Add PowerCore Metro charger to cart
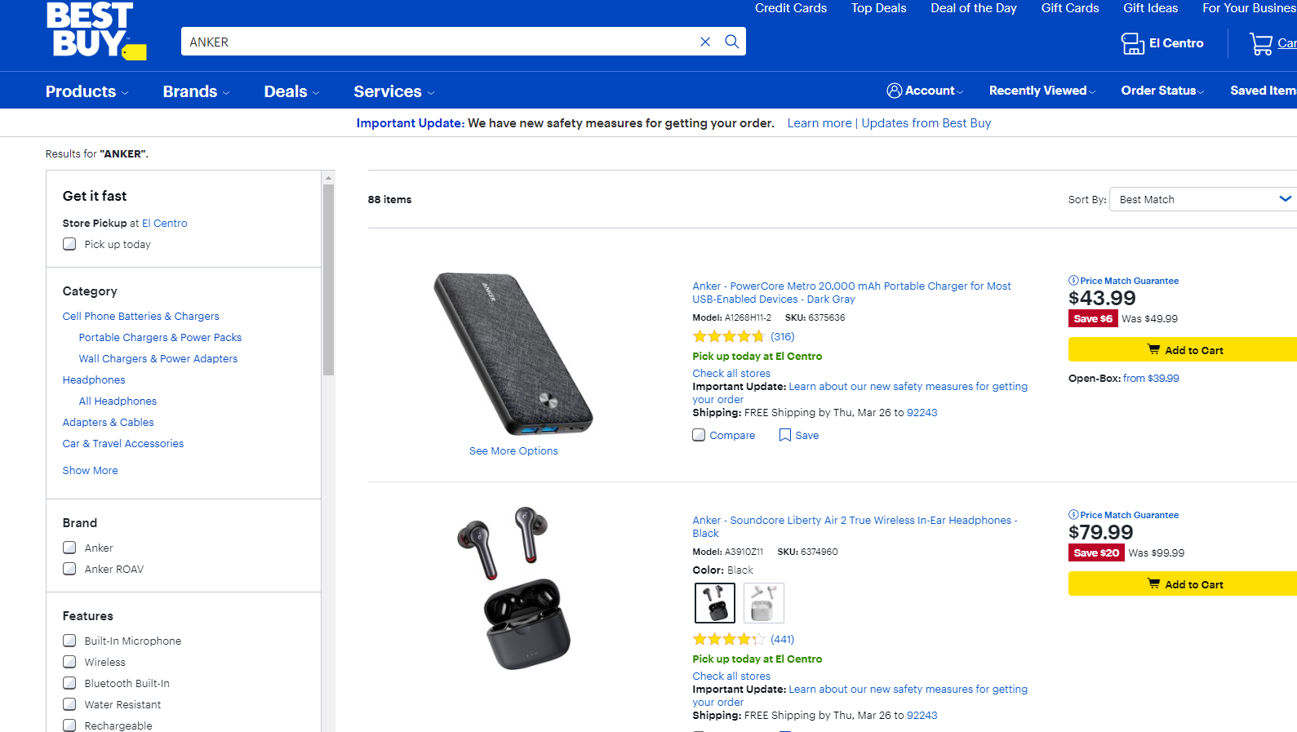This screenshot has width=1297, height=732. point(1183,349)
